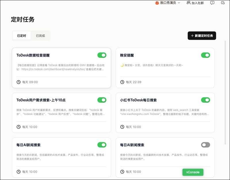Click clock icon on 小红书ToDesk每日搜索 card
The image size is (230, 180).
click(x=122, y=127)
